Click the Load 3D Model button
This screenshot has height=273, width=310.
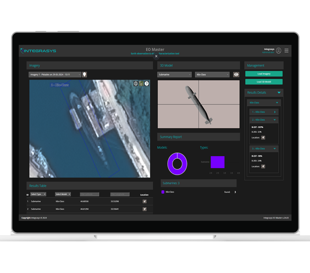(x=264, y=82)
